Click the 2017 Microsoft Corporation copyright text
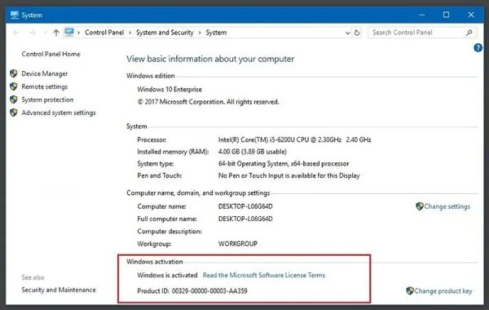 [x=208, y=102]
